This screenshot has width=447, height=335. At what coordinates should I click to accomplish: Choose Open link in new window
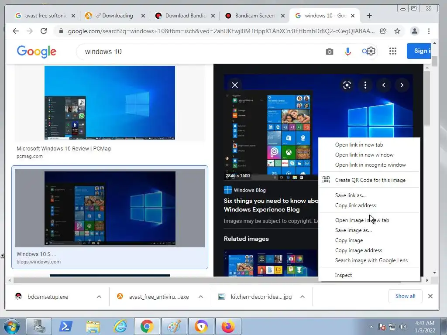[x=369, y=155]
